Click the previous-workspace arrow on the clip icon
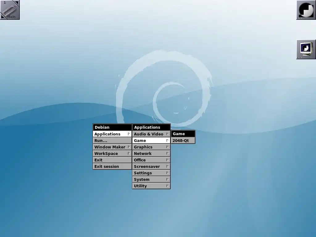 pyautogui.click(x=2, y=17)
